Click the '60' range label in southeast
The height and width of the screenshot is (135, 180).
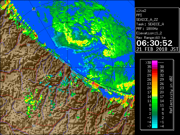pos(101,126)
